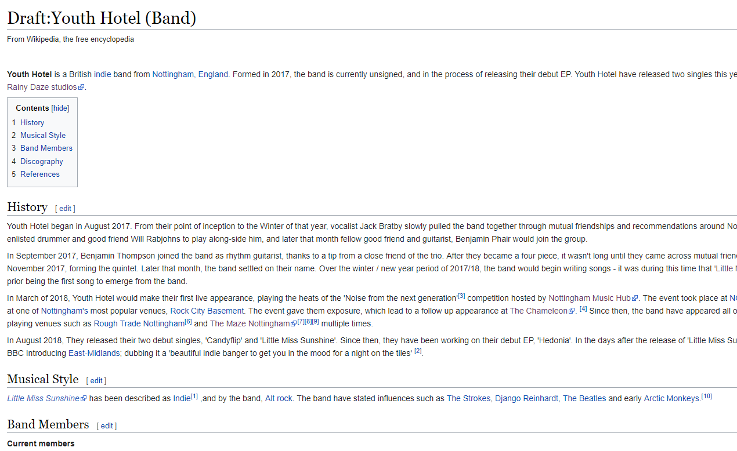737x451 pixels.
Task: Open History entry in contents
Action: coord(32,122)
